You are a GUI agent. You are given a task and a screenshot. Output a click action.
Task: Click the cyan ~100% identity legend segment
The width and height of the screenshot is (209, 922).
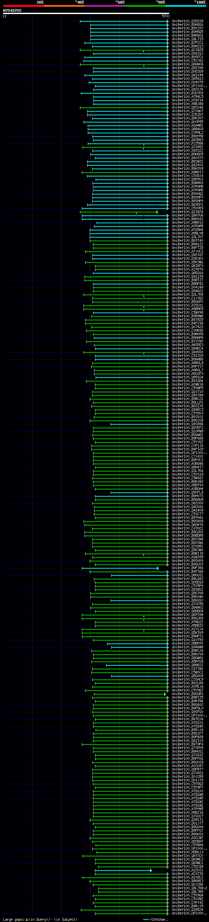pos(185,6)
